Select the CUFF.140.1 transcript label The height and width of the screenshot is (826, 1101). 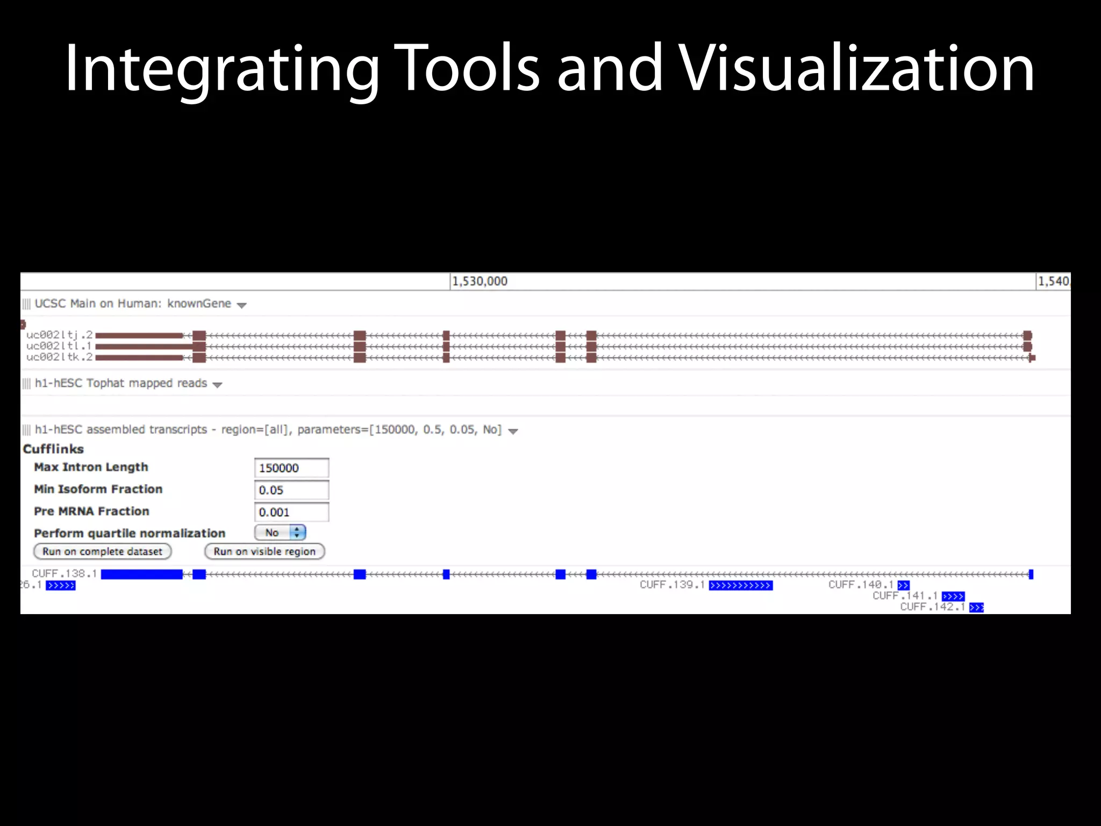point(861,585)
